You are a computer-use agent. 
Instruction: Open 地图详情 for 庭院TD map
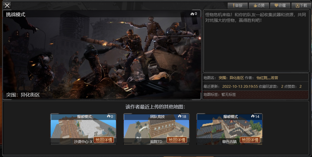click(177, 140)
